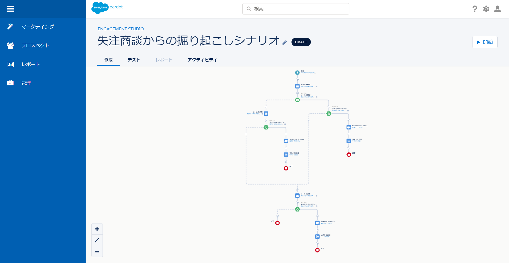Screen dimensions: 509x263
Task: Add step on dashed branch above left メールを送信
Action: click(x=266, y=107)
